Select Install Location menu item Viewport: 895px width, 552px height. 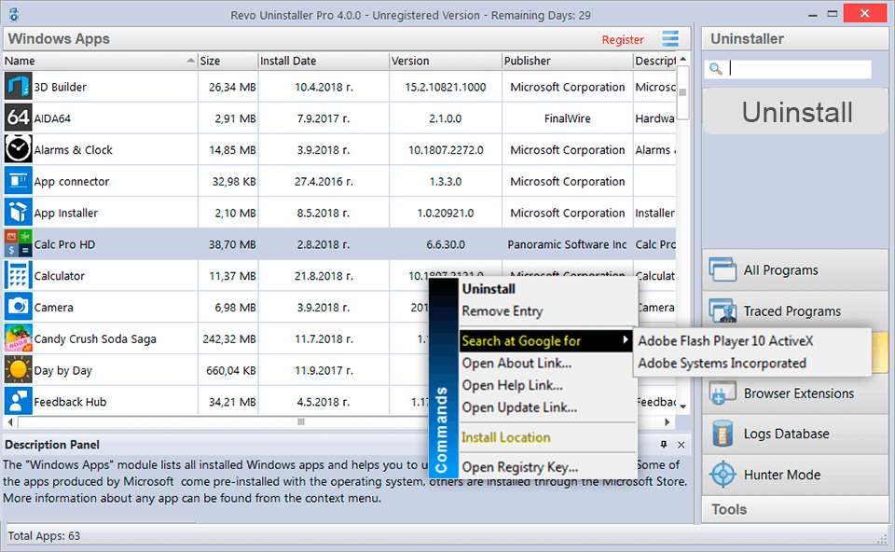(x=547, y=437)
